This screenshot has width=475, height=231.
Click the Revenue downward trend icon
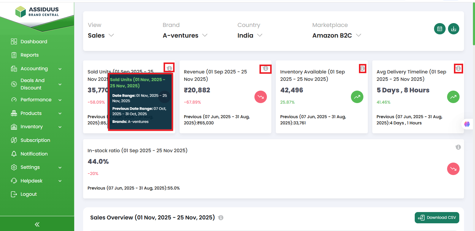pyautogui.click(x=261, y=97)
